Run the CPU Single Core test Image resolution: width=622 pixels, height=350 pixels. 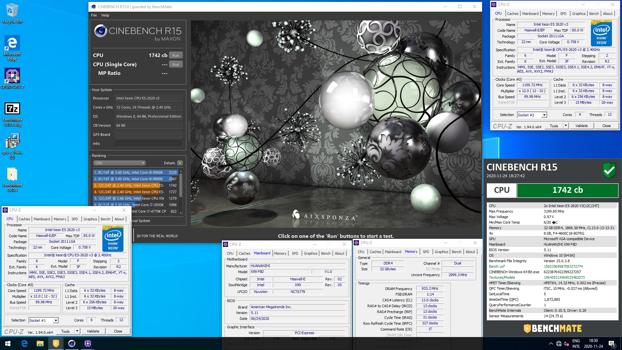click(x=176, y=64)
